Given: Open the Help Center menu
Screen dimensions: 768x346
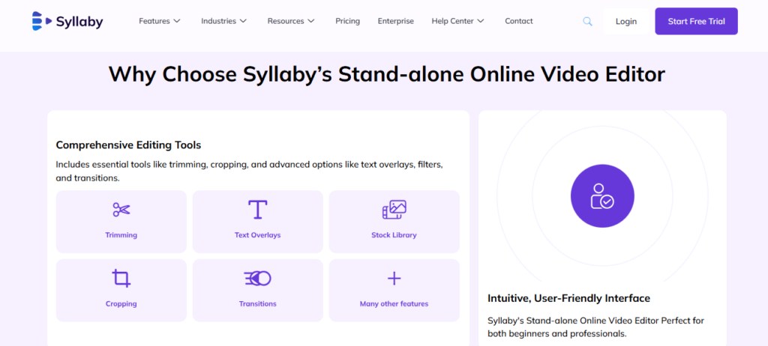Looking at the screenshot, I should (458, 21).
